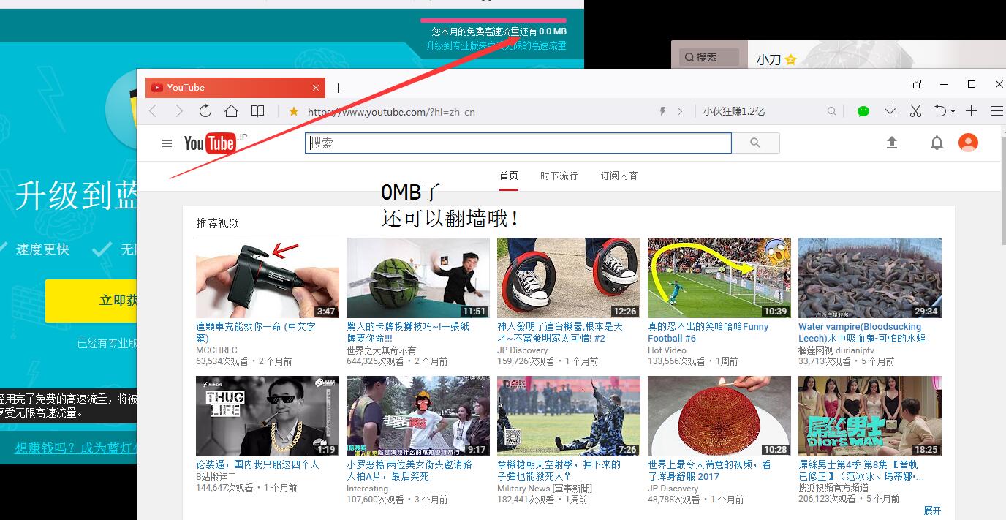The width and height of the screenshot is (1006, 520).
Task: Click title 這顆車充能救你一命
Action: point(256,332)
